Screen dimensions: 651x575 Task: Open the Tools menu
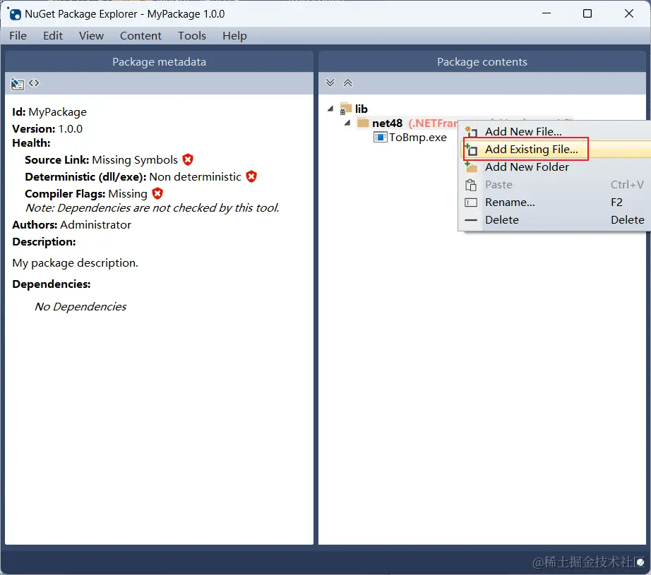click(x=192, y=36)
